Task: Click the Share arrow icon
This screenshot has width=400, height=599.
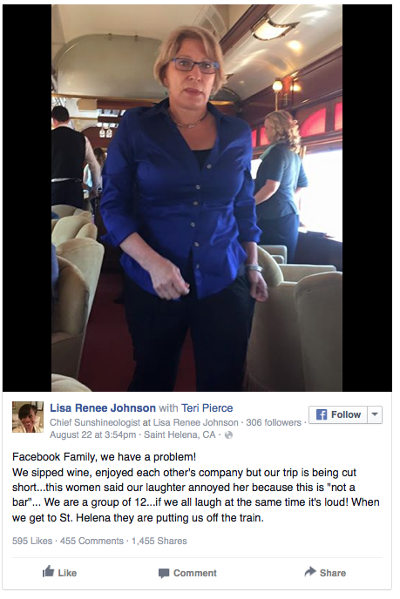Action: click(x=310, y=571)
